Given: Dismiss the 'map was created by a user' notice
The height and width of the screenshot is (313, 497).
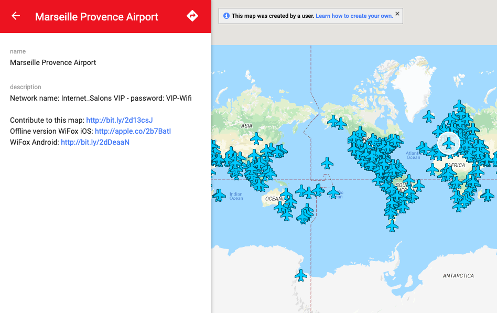Looking at the screenshot, I should pyautogui.click(x=397, y=14).
